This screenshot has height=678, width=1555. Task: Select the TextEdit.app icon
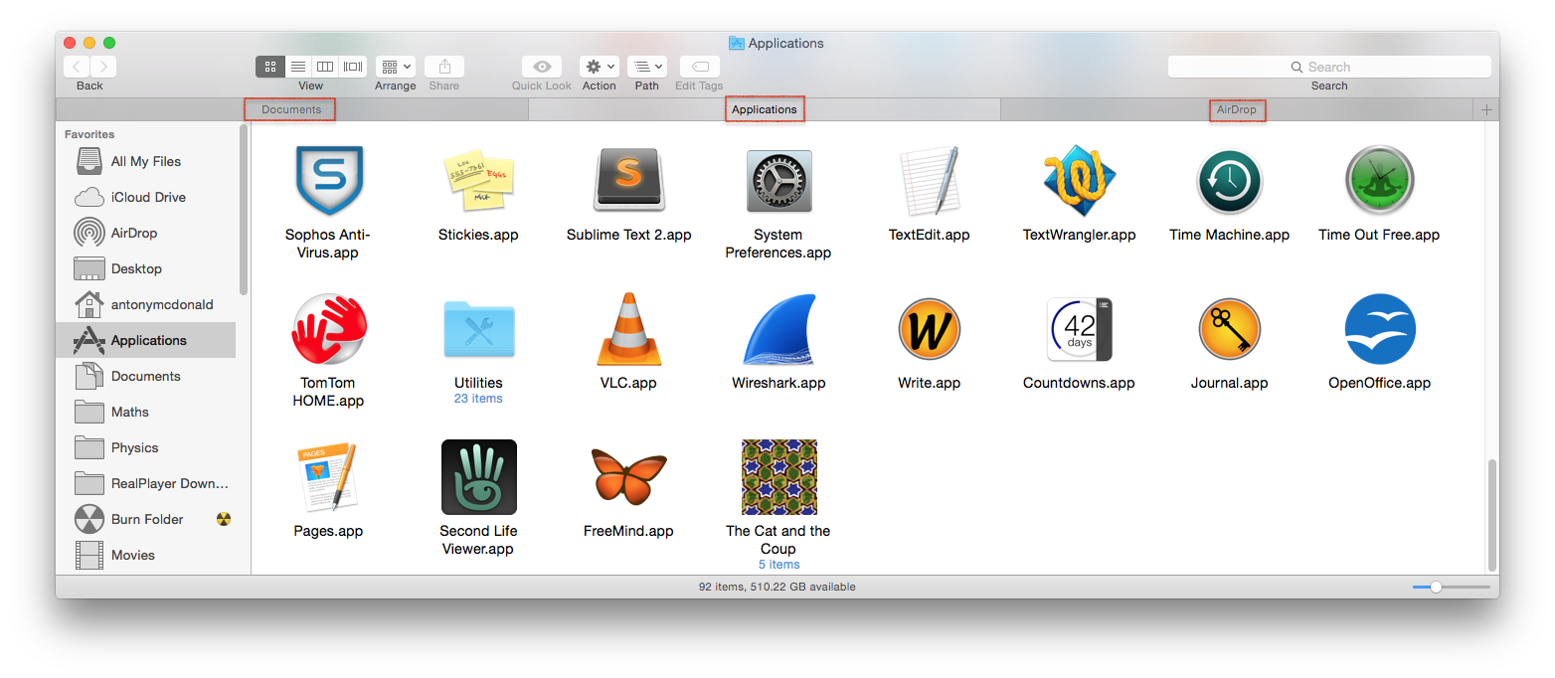(x=929, y=181)
